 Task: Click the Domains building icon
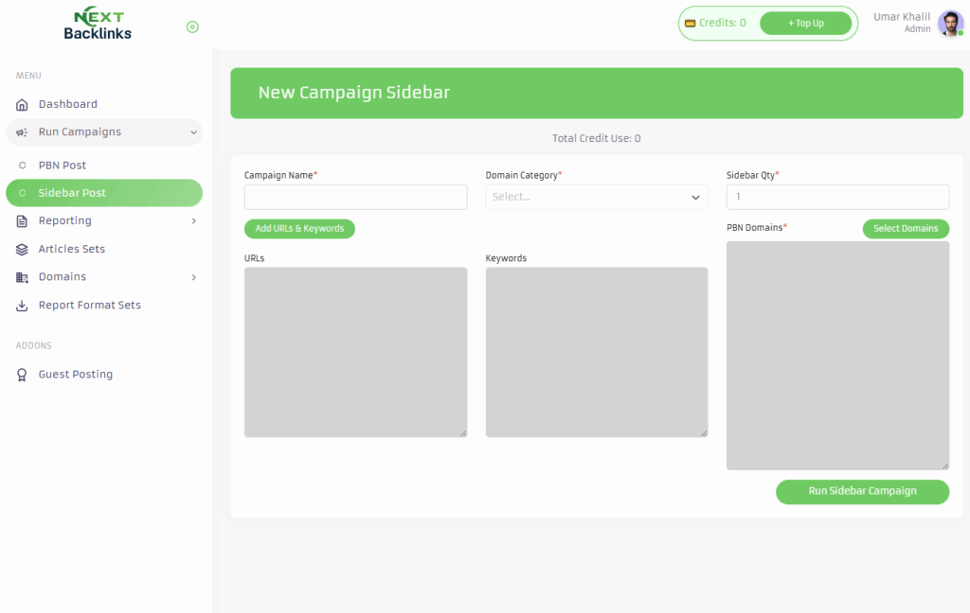22,277
